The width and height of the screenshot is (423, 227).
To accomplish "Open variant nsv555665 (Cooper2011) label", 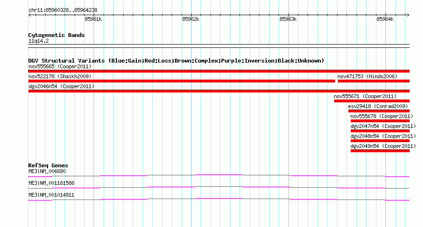I will click(x=60, y=66).
